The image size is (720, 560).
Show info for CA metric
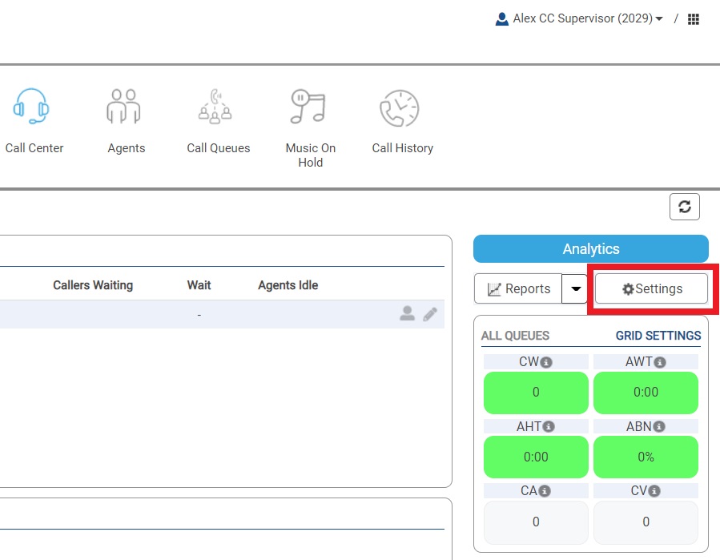[x=545, y=491]
